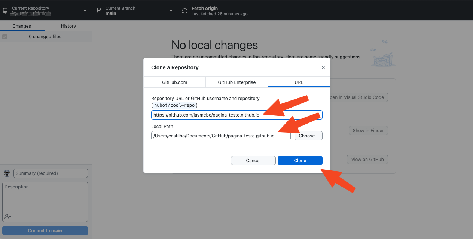Toggle the changed files select-all checkbox
Viewport: 473px width, 239px height.
click(5, 37)
